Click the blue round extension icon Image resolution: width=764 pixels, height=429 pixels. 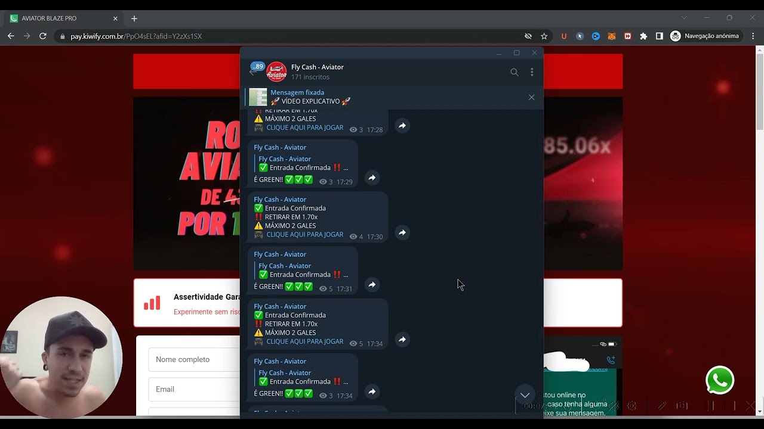(x=596, y=36)
